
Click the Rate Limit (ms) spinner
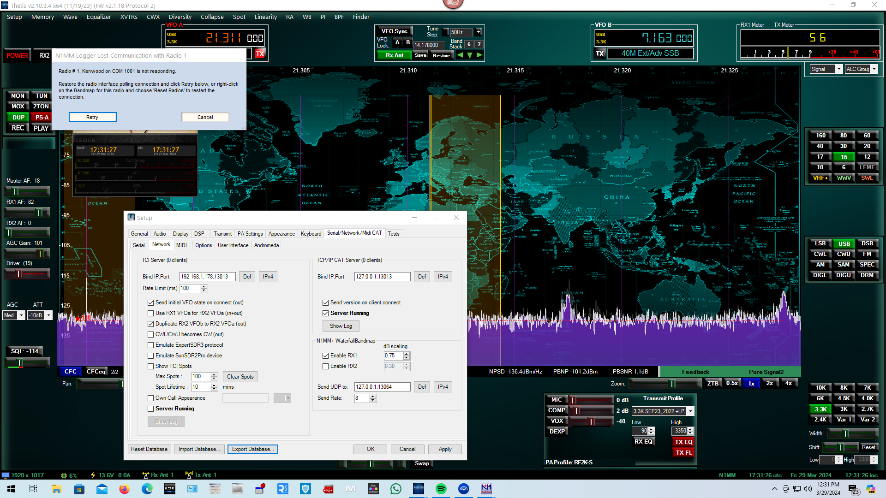click(x=204, y=289)
